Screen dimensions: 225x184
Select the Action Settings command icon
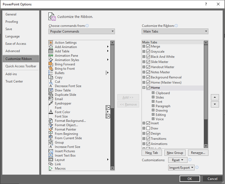pos(51,42)
